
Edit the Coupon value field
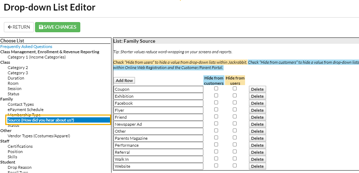pos(158,89)
